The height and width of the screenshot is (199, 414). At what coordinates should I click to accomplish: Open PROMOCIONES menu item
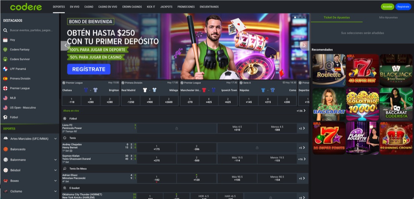(186, 7)
